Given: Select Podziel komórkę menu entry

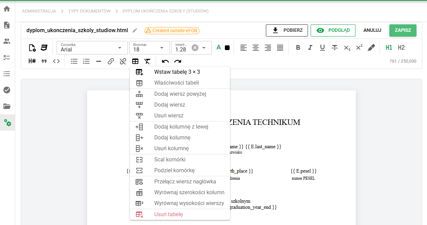Looking at the screenshot, I should click(180, 171).
